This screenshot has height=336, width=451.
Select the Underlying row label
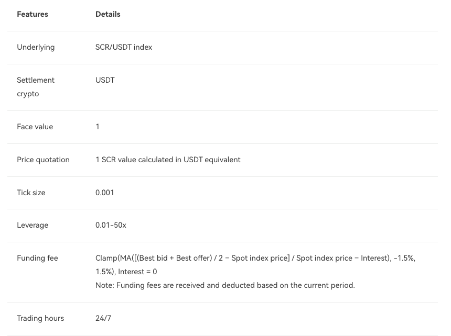pos(36,47)
